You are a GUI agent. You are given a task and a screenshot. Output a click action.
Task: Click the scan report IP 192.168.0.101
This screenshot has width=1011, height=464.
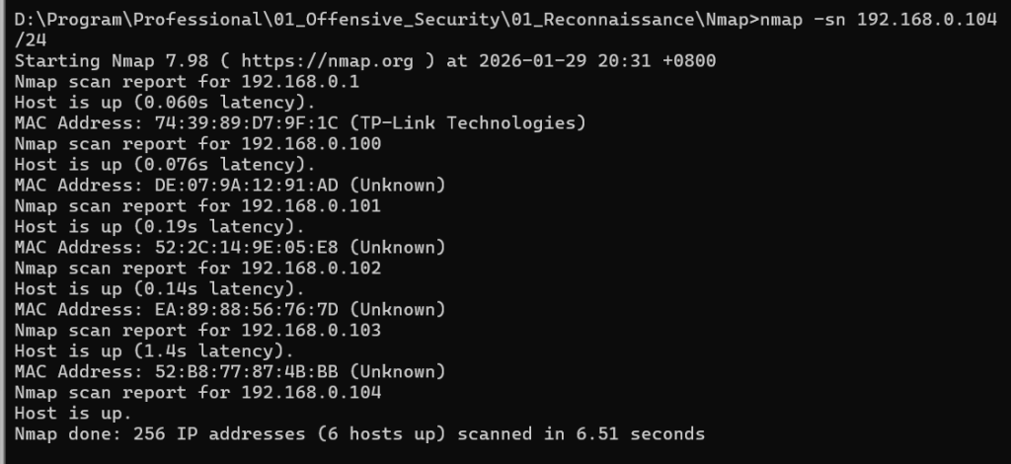click(311, 206)
